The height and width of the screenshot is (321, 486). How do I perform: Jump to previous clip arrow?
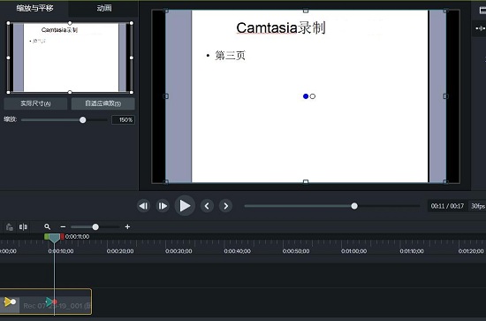(207, 206)
